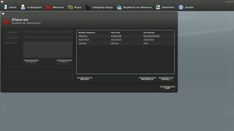Image resolution: width=234 pixels, height=131 pixels.
Task: Click the Descripcion column header
Action: pyautogui.click(x=149, y=32)
